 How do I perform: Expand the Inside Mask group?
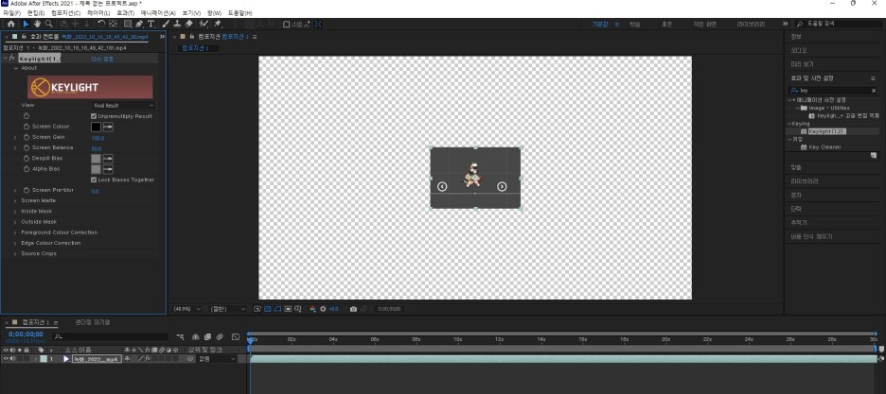pos(15,212)
